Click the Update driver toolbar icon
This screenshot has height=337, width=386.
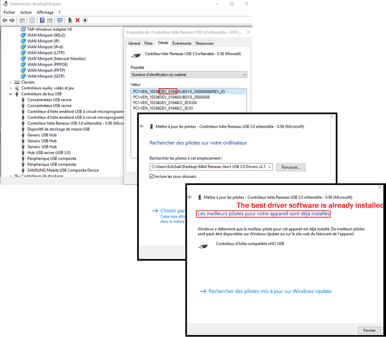click(70, 20)
